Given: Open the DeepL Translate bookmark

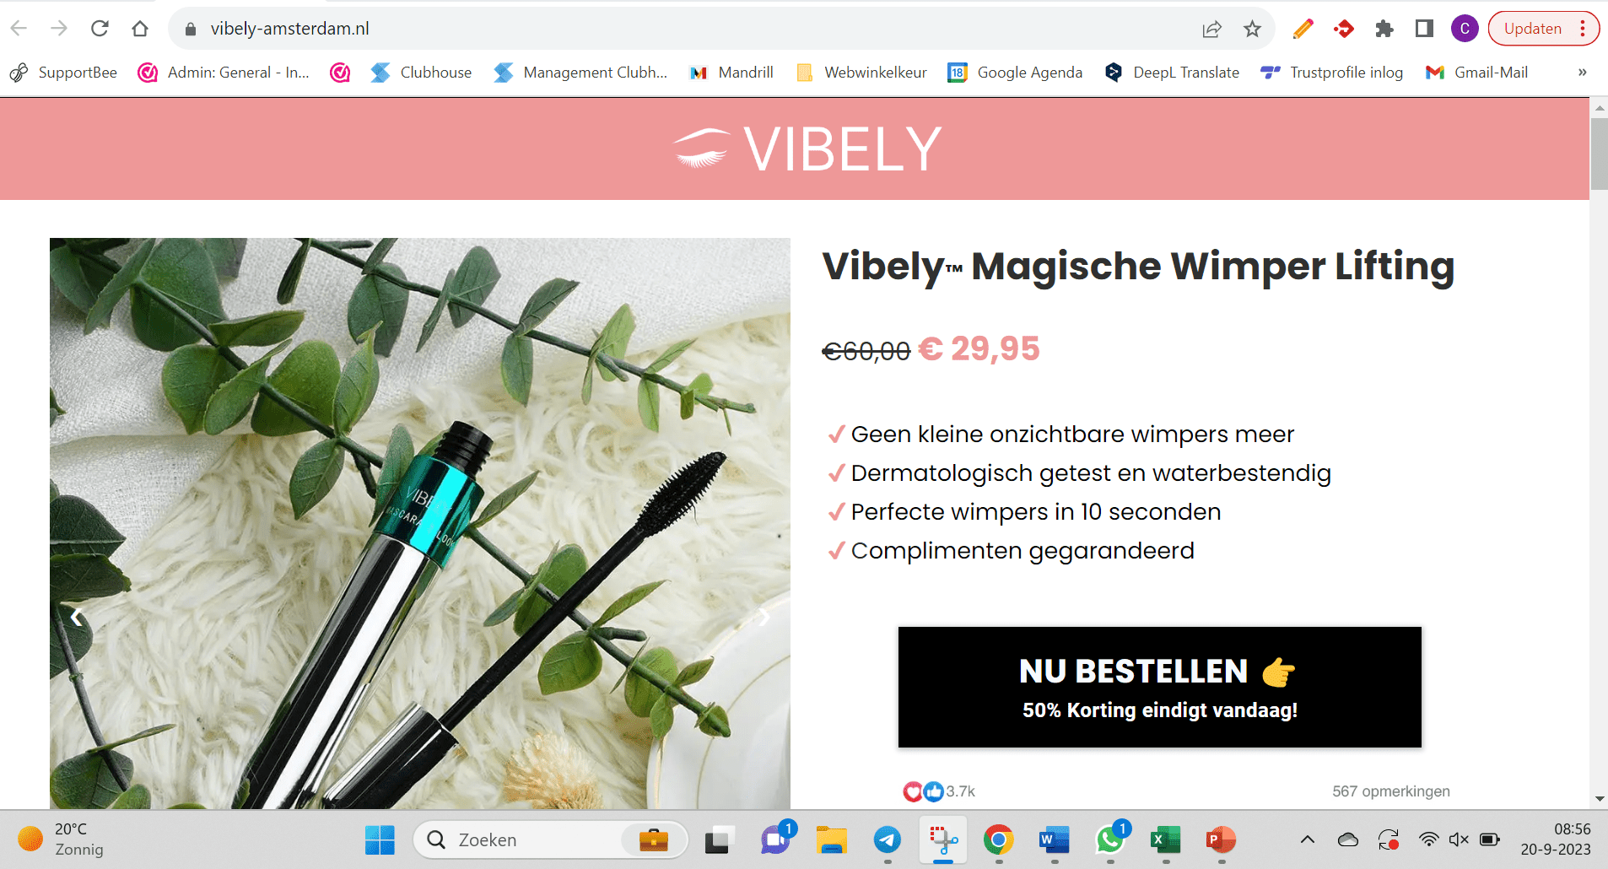Looking at the screenshot, I should point(1172,73).
